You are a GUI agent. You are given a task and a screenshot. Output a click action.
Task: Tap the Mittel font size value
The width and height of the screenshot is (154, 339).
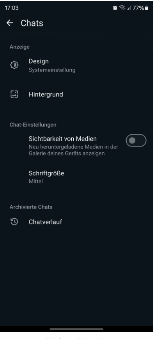35,181
